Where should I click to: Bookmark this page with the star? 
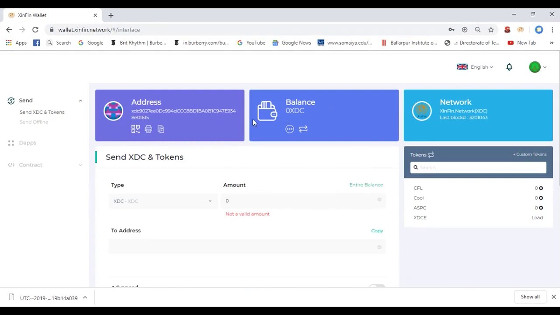click(x=491, y=30)
